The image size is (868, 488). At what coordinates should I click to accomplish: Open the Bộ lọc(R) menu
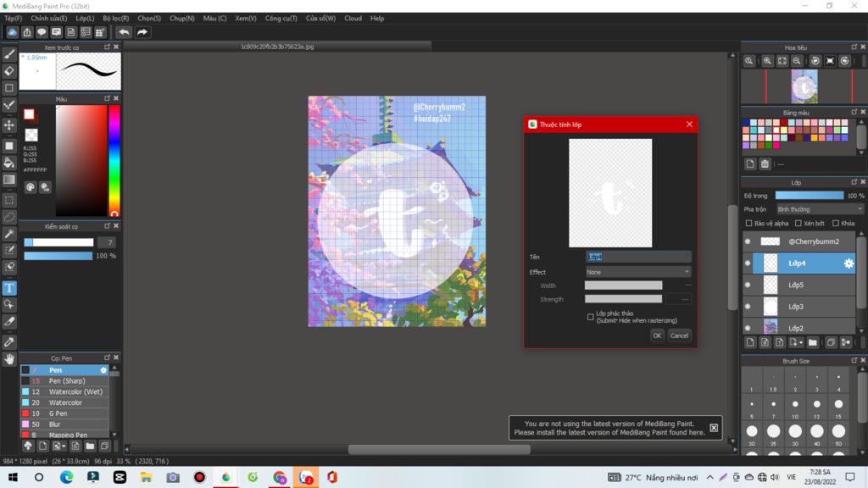tap(115, 19)
